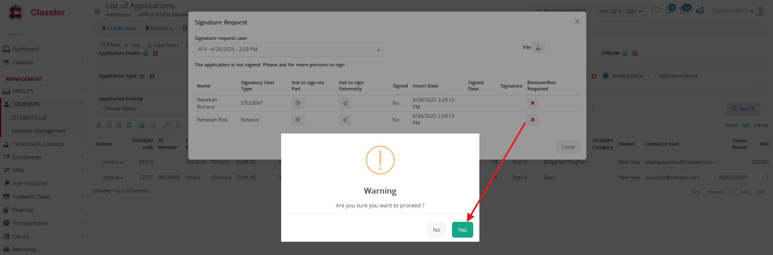Open the notifications bell icon
Screen dimensions: 773x255
click(668, 11)
